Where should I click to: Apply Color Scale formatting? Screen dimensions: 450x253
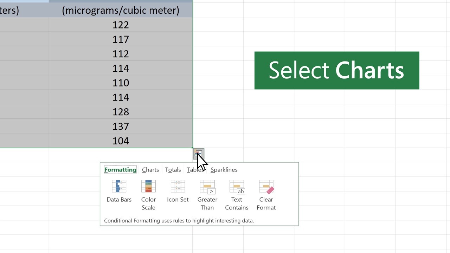148,187
